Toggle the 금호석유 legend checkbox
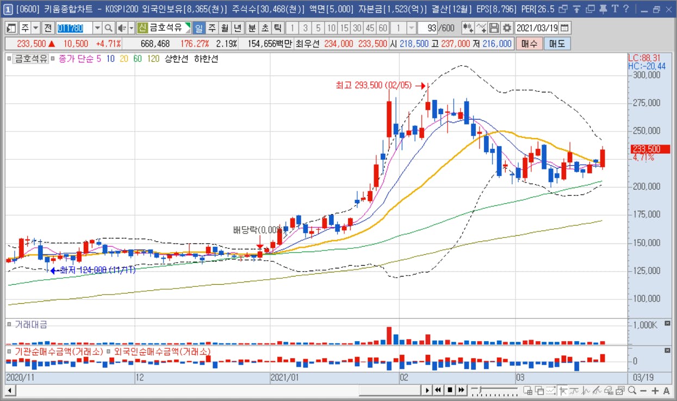677x401 pixels. coord(9,59)
